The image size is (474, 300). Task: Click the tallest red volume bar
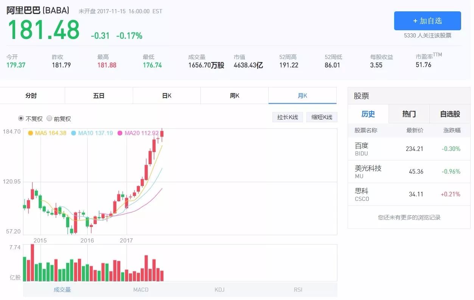[x=33, y=263]
